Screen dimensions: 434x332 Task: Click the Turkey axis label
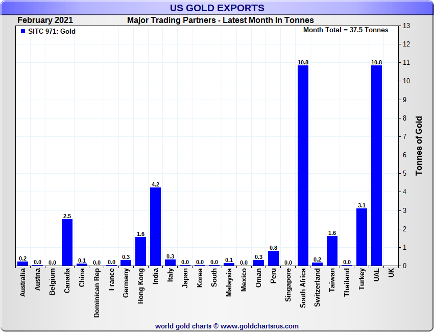click(362, 279)
